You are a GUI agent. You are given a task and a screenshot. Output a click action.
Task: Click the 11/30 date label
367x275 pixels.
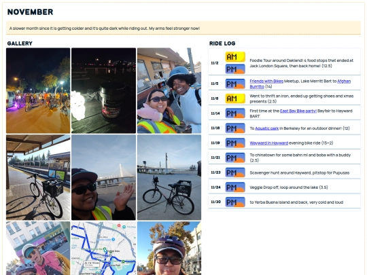(x=215, y=202)
